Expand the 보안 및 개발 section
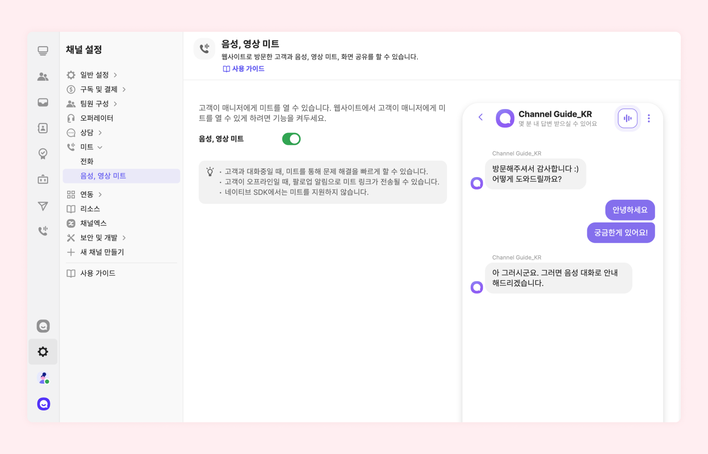Image resolution: width=708 pixels, height=454 pixels. [99, 237]
